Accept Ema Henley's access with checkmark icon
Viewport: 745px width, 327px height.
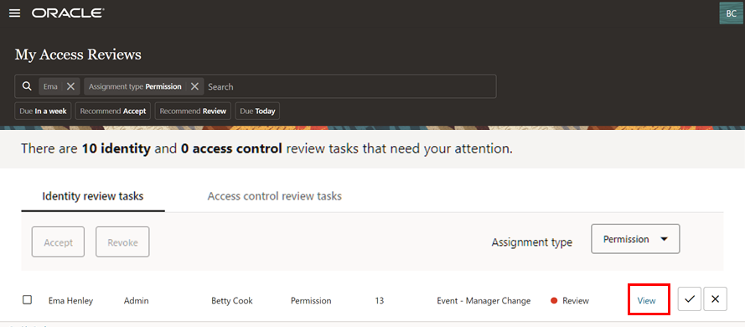pyautogui.click(x=690, y=299)
